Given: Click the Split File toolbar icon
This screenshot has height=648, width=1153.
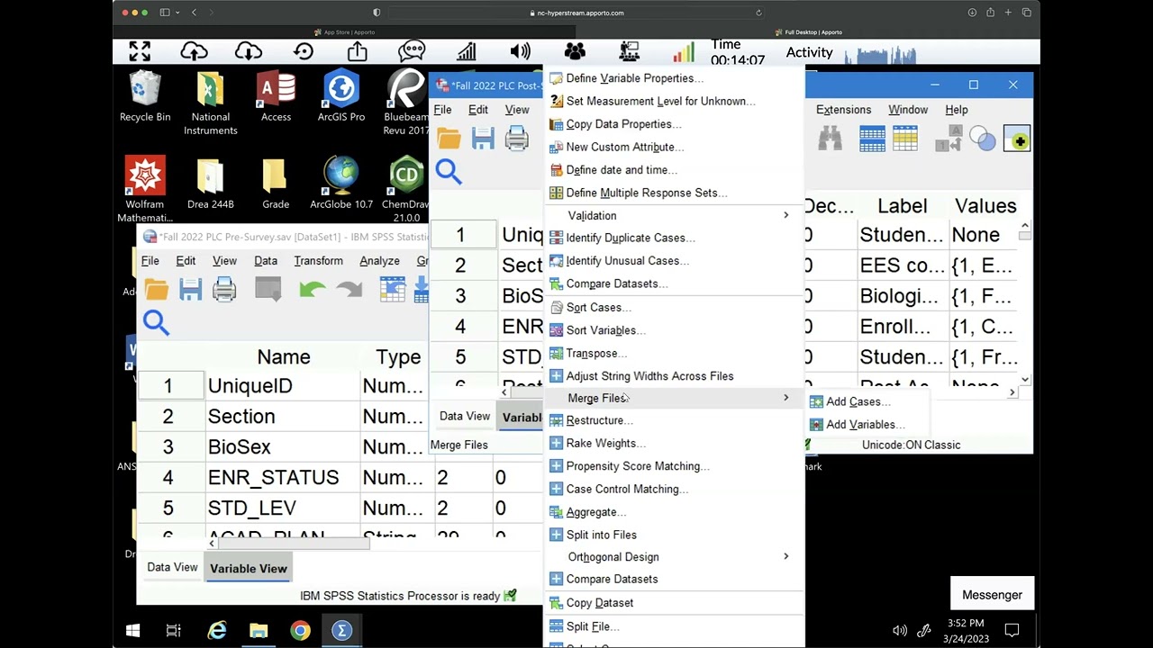Looking at the screenshot, I should tap(872, 139).
